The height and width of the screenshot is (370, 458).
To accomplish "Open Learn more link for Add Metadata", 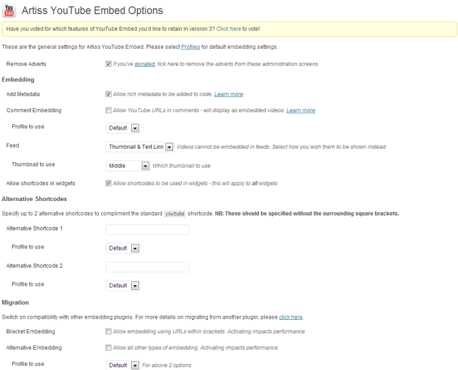I will [229, 94].
